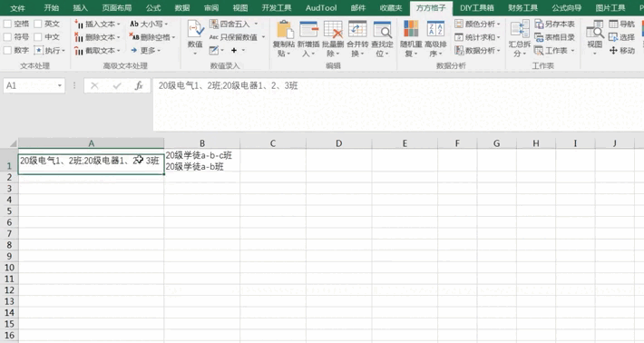
Task: Open the 插入文本 tool
Action: point(97,24)
